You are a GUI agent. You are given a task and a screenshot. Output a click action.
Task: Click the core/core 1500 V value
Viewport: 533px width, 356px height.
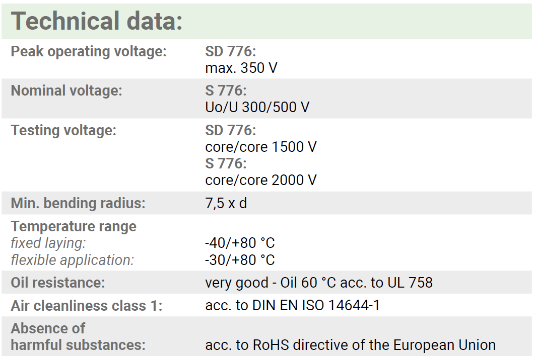261,147
